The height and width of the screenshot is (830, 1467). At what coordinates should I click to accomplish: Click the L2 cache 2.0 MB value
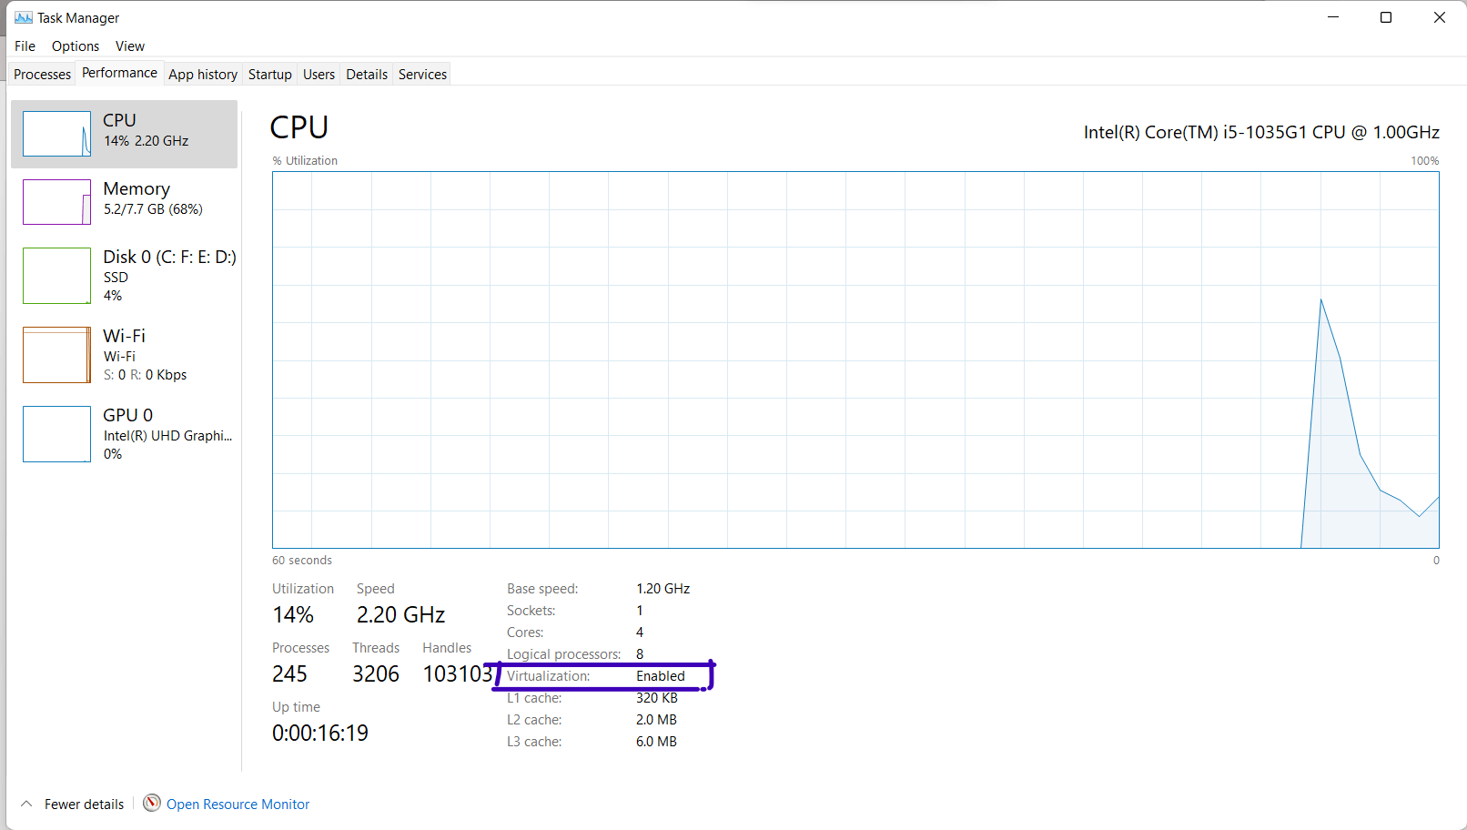656,720
